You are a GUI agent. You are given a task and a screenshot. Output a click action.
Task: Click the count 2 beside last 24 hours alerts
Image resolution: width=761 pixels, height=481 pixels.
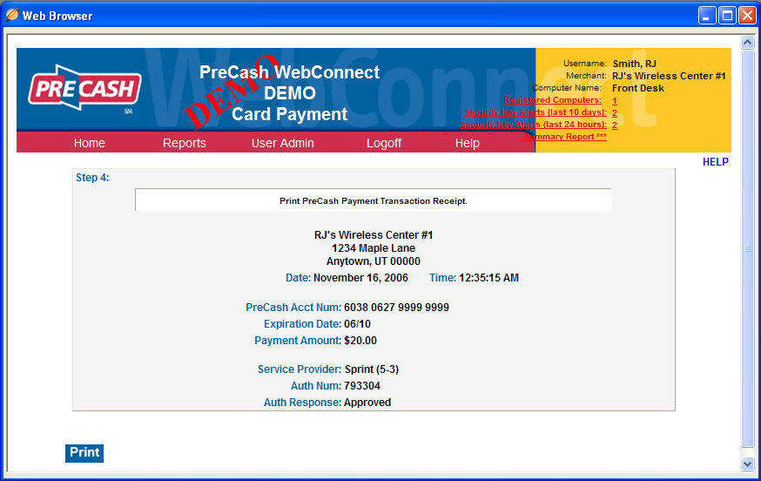pyautogui.click(x=615, y=125)
